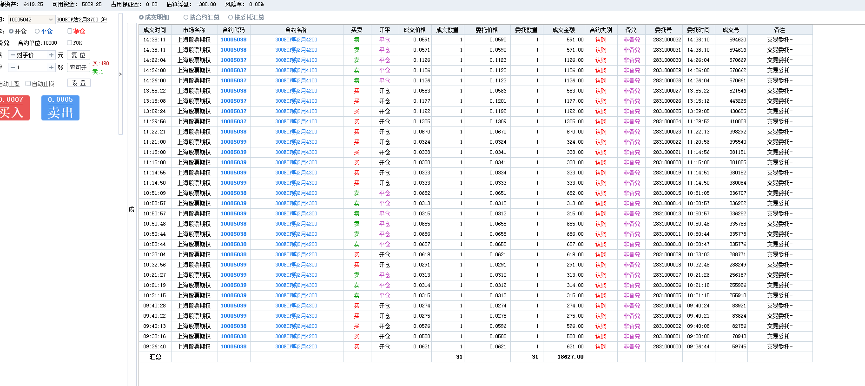Click the 成交时间 column header
Viewport: 865px width, 386px height.
coord(154,30)
